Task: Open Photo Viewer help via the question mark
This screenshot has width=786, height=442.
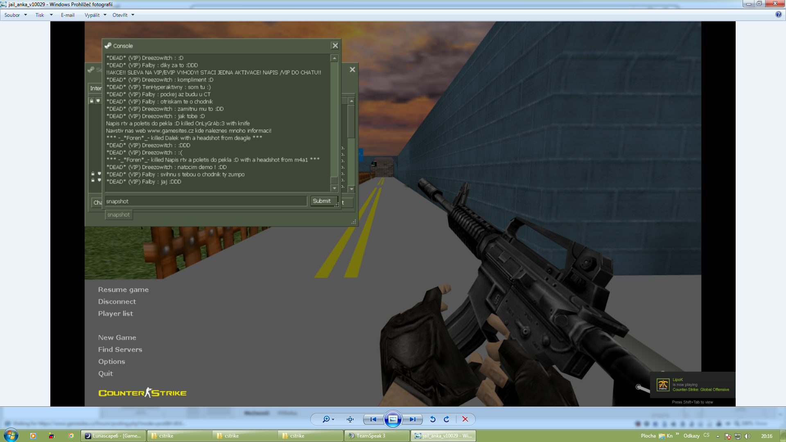Action: [x=778, y=15]
